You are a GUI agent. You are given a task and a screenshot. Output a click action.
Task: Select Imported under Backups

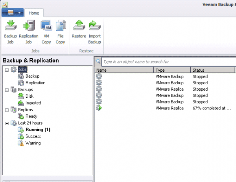(x=33, y=103)
